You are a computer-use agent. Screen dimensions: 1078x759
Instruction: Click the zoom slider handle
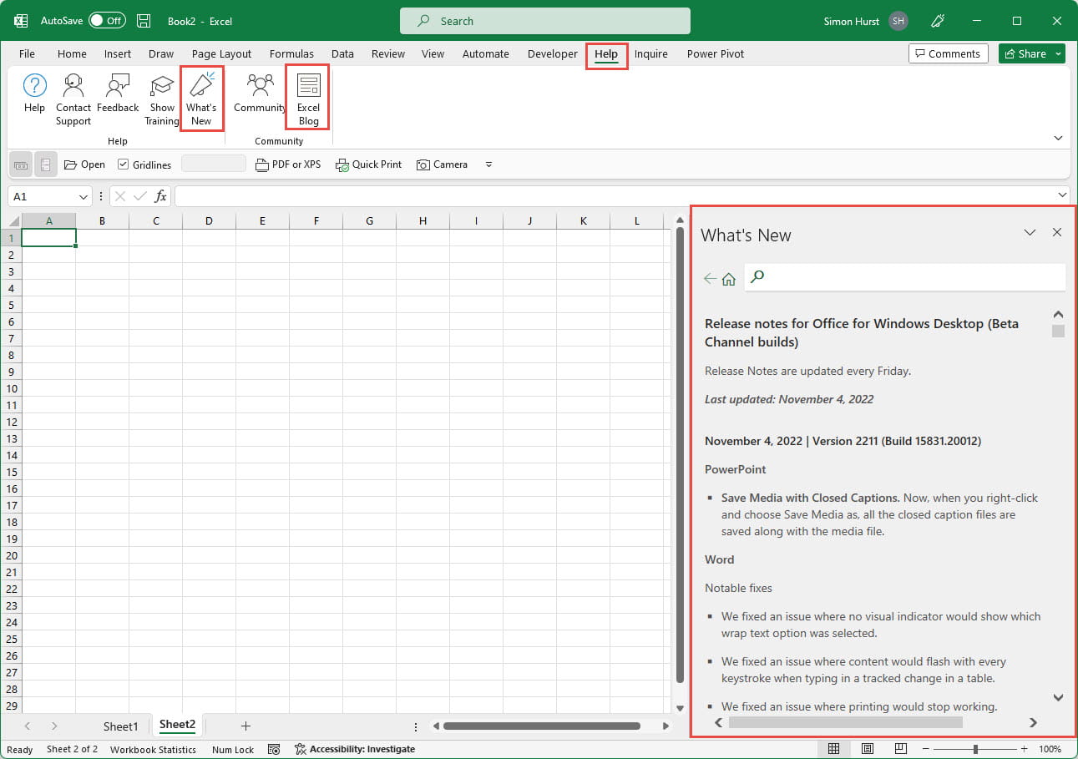tap(975, 749)
